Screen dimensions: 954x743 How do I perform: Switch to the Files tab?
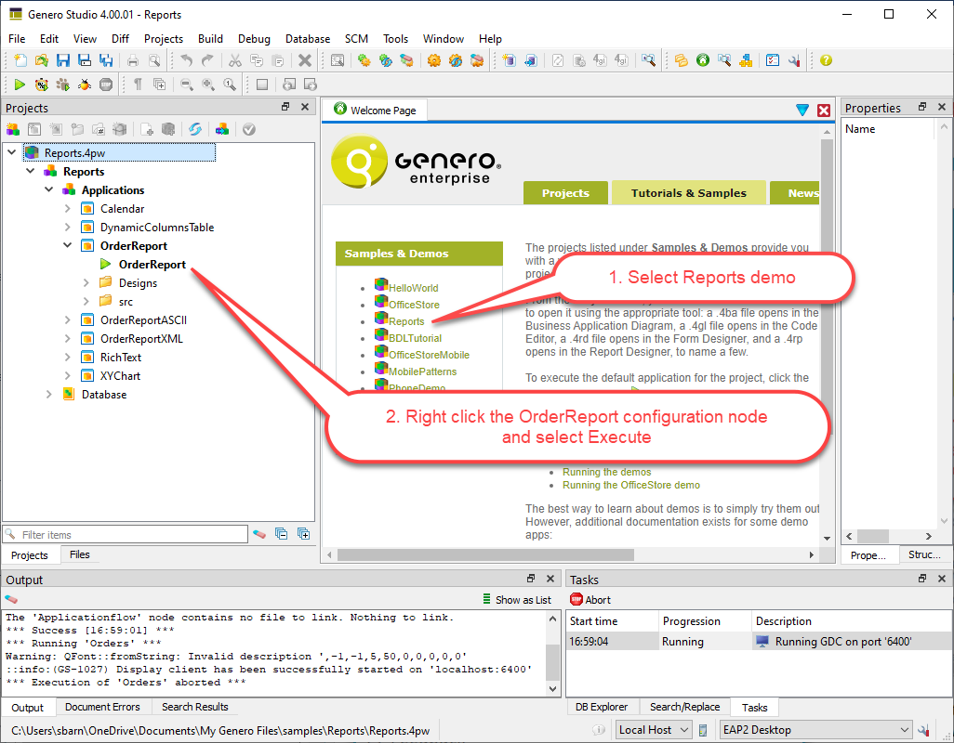tap(80, 554)
